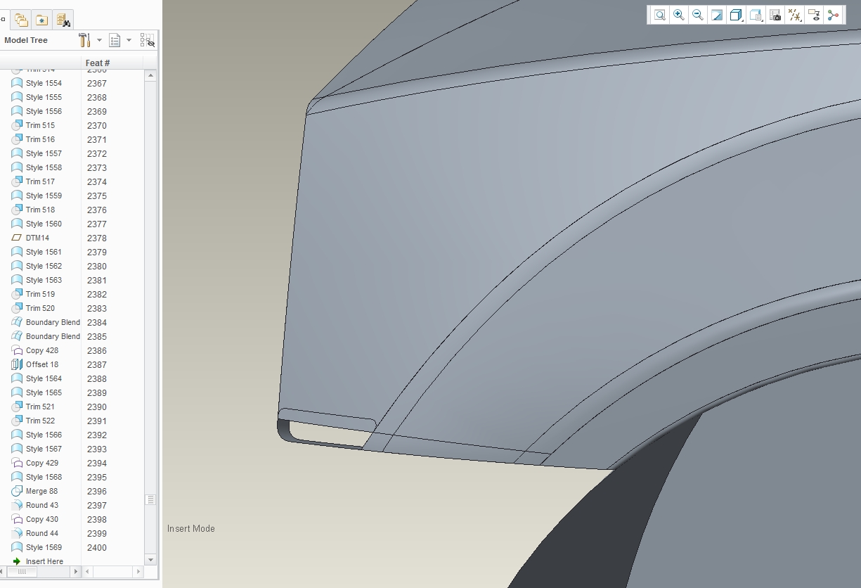This screenshot has width=861, height=588.
Task: Select Style 1563 in the tree
Action: pos(44,280)
